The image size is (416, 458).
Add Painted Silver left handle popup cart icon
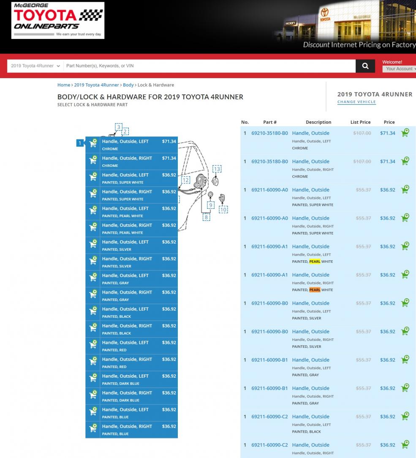click(x=93, y=243)
